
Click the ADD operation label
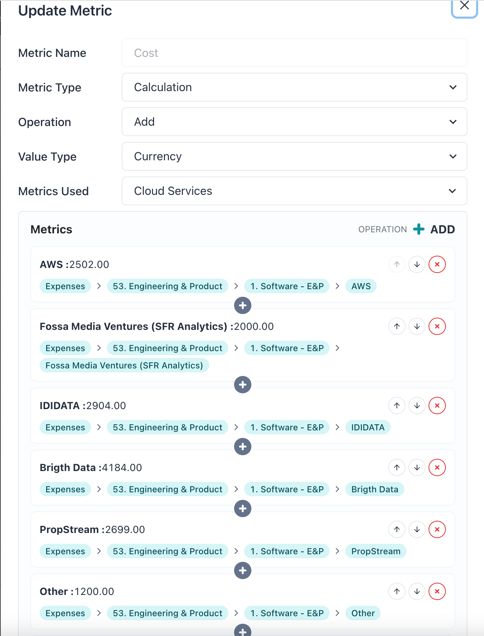tap(443, 229)
